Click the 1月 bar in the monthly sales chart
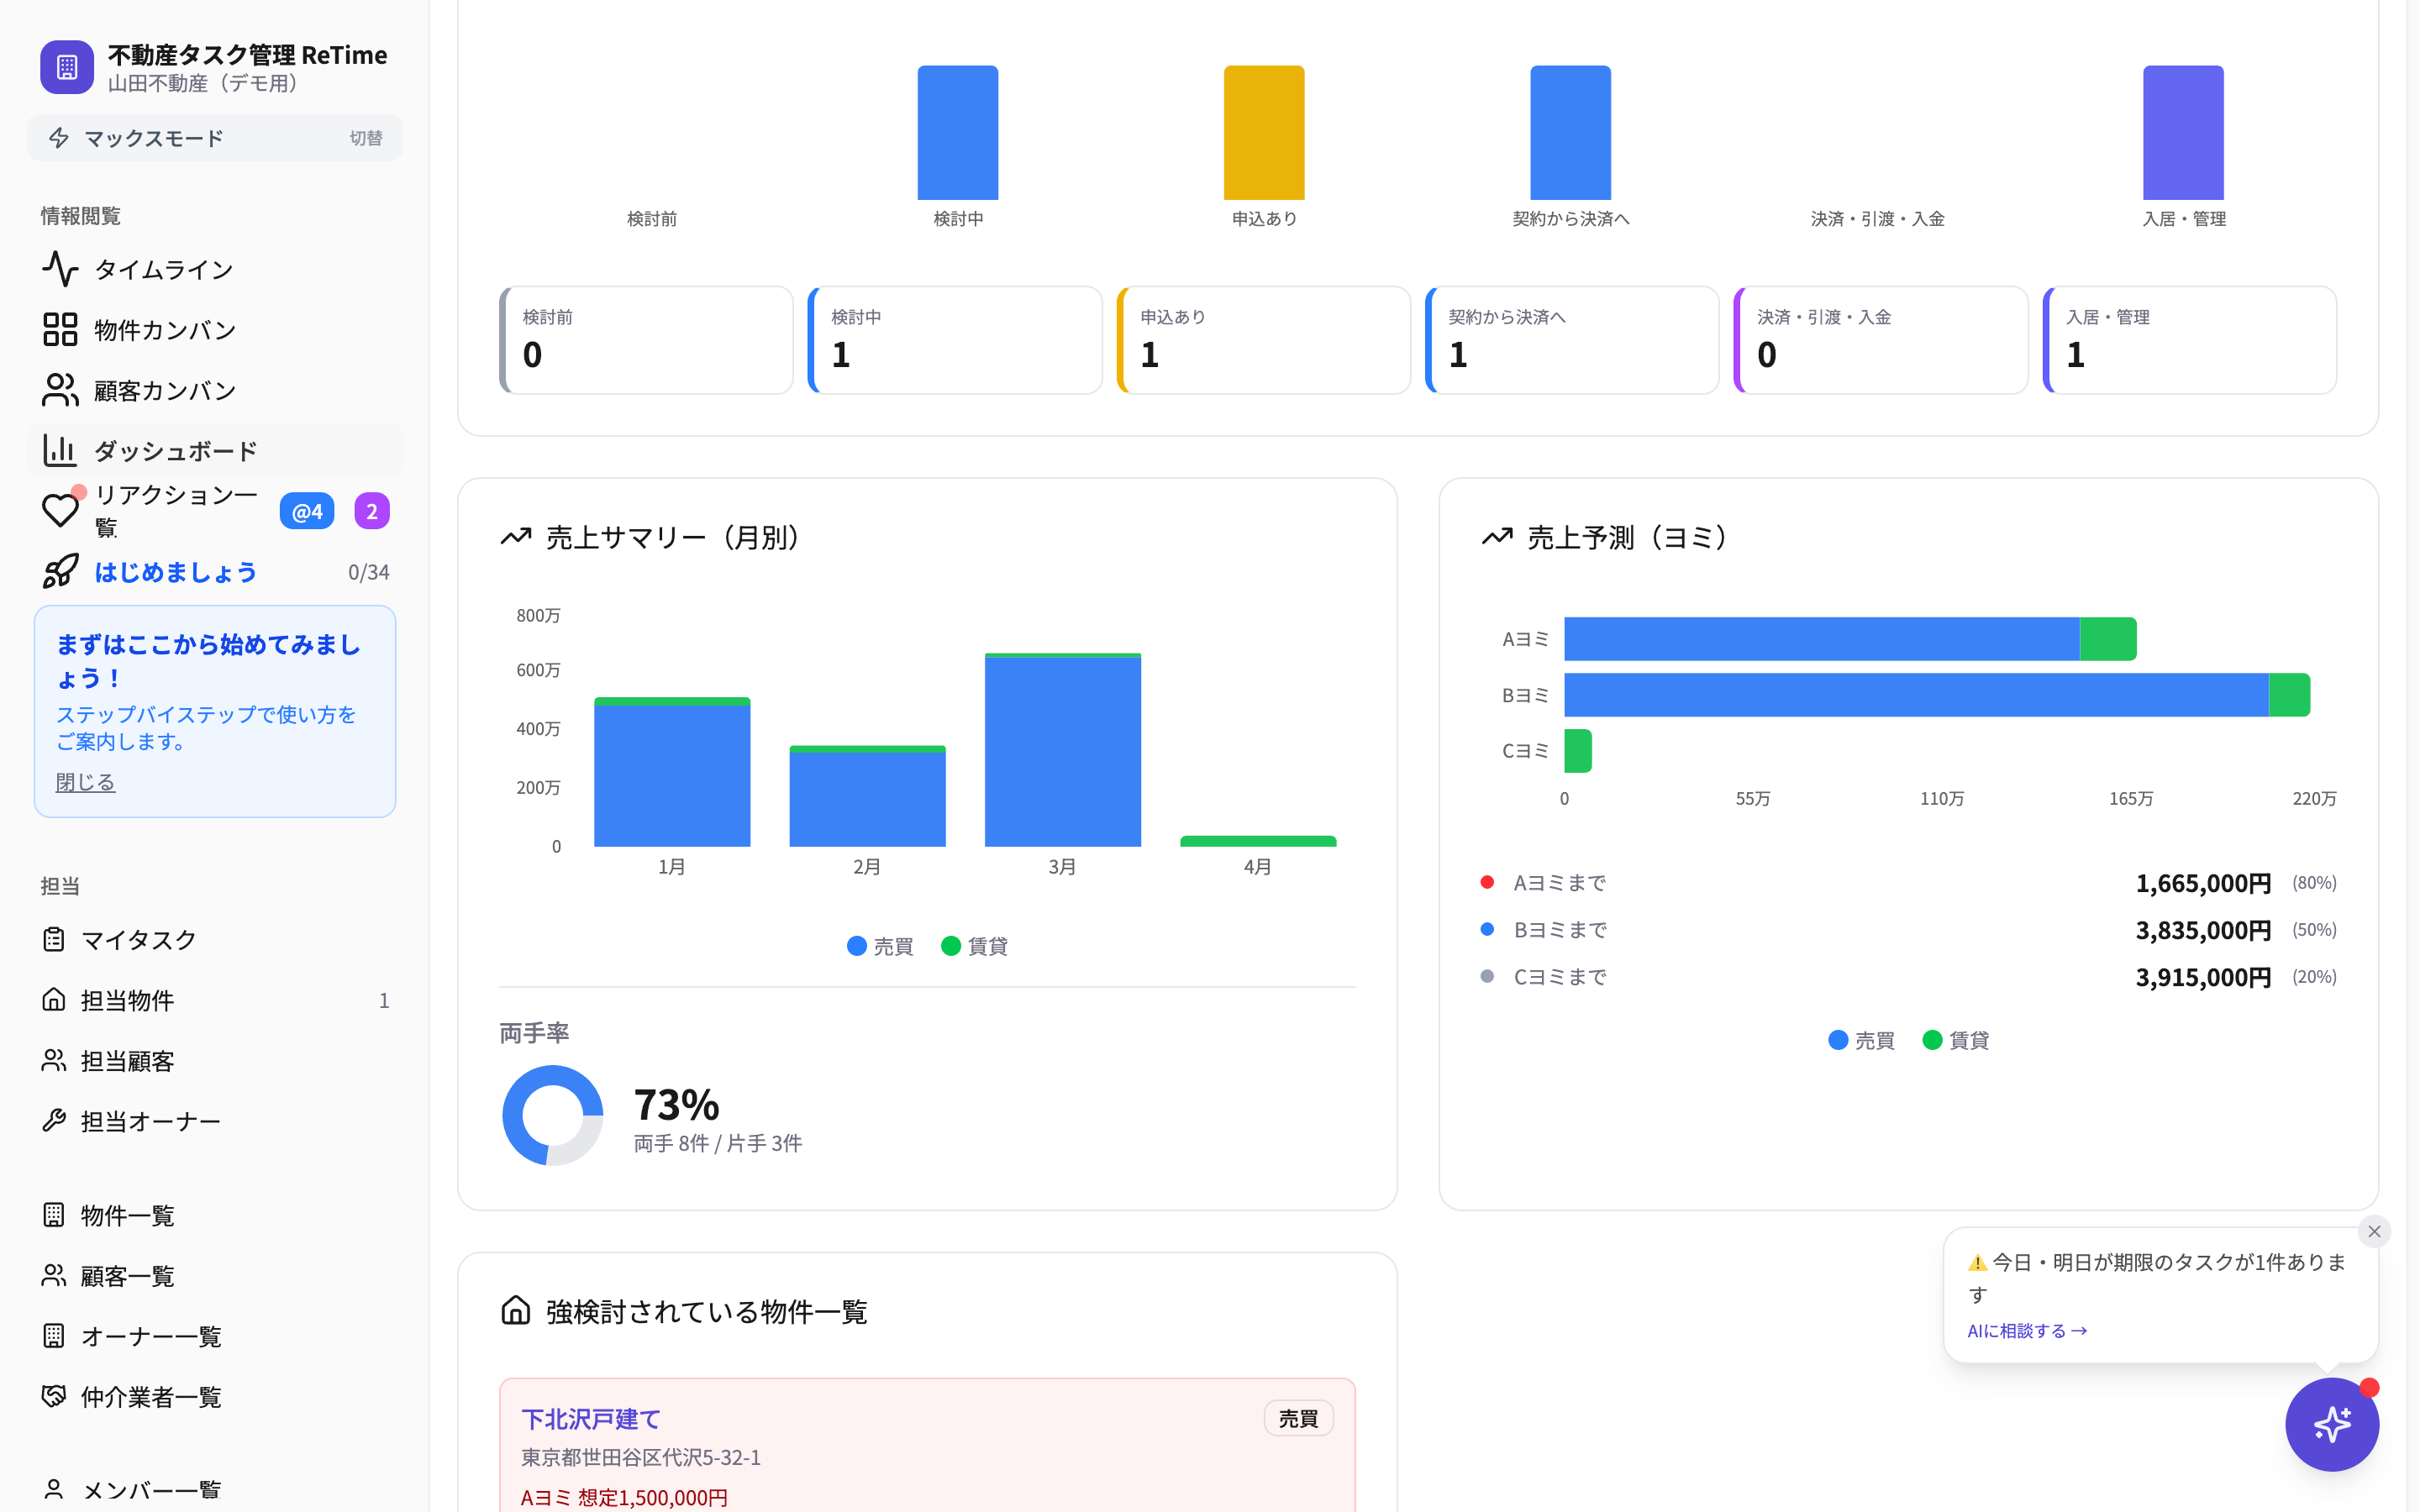The image size is (2420, 1512). (x=672, y=772)
